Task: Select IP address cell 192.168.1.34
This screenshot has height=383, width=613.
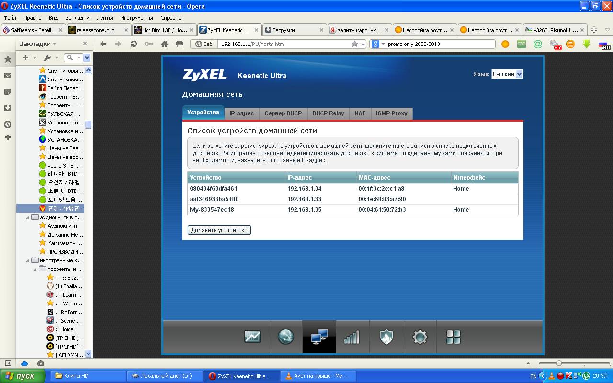Action: pos(305,189)
